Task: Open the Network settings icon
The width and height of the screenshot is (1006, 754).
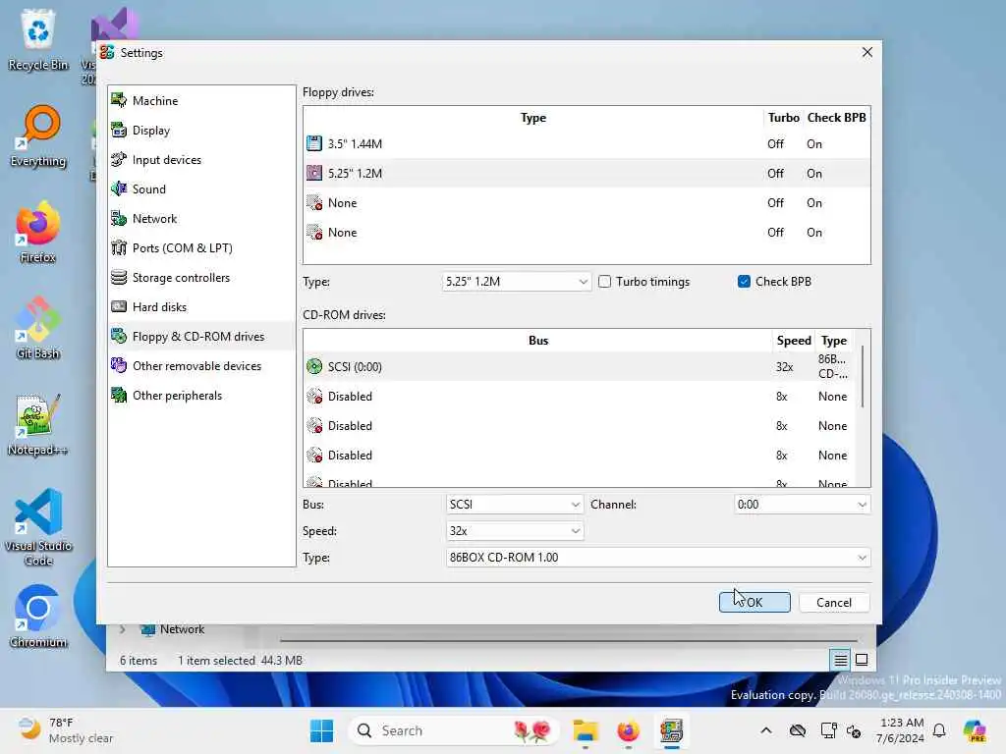Action: (119, 218)
